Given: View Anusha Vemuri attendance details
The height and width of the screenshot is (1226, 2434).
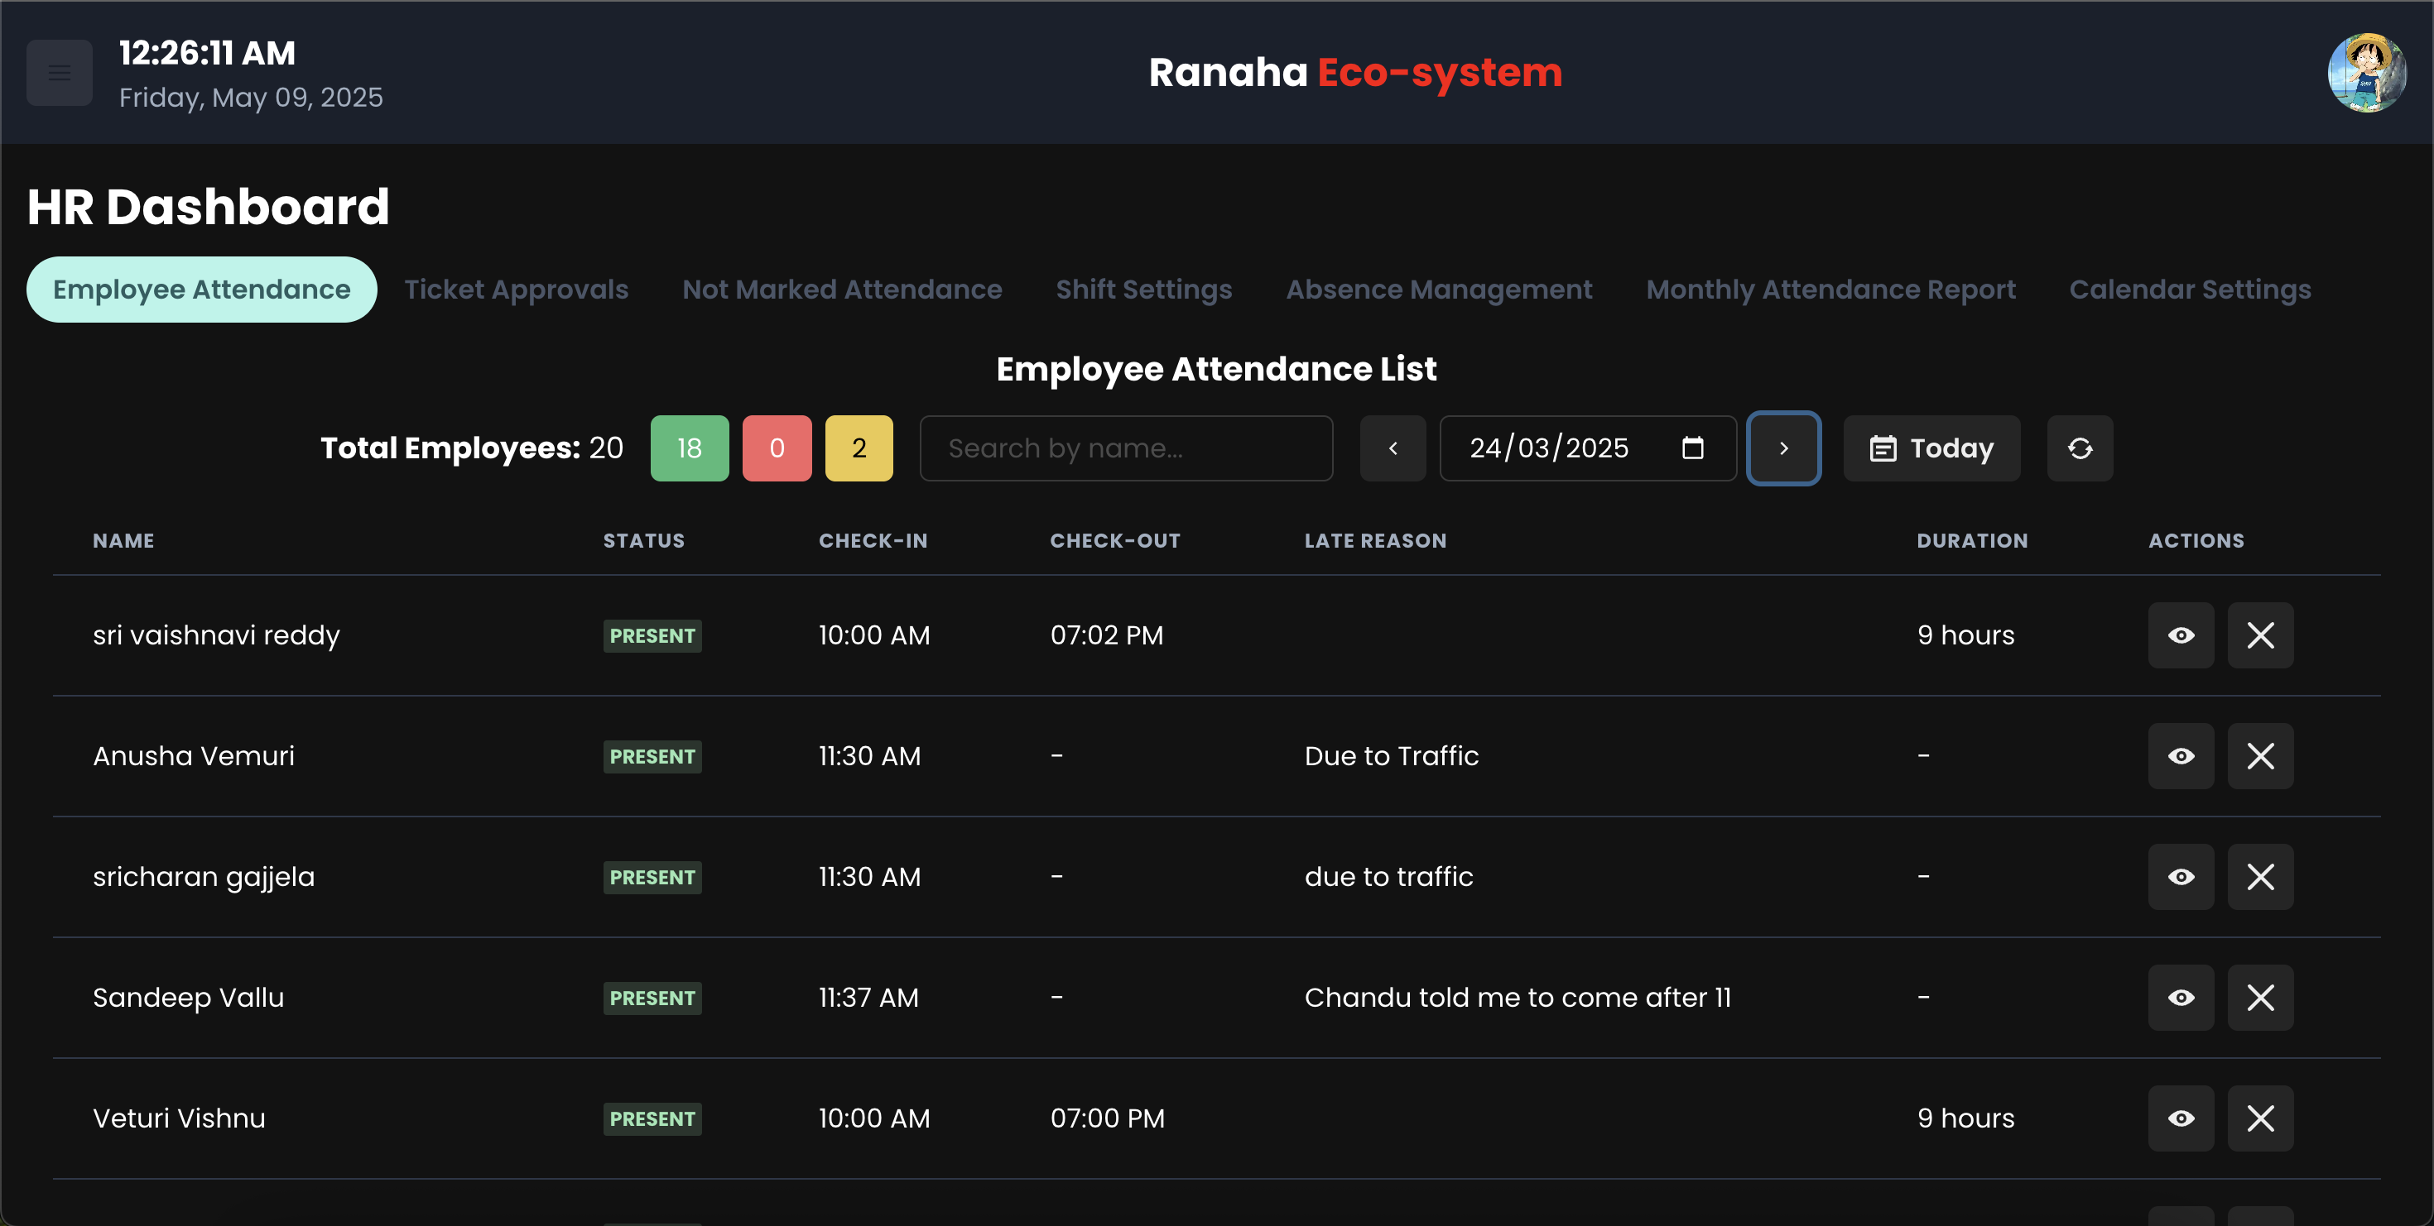Looking at the screenshot, I should pyautogui.click(x=2181, y=756).
